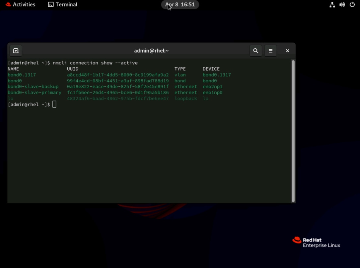This screenshot has width=360, height=268.
Task: Click the TYPE column header
Action: point(180,69)
